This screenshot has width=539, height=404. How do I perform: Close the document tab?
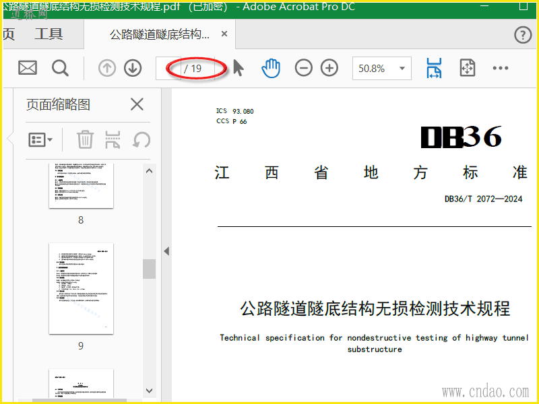[x=224, y=34]
